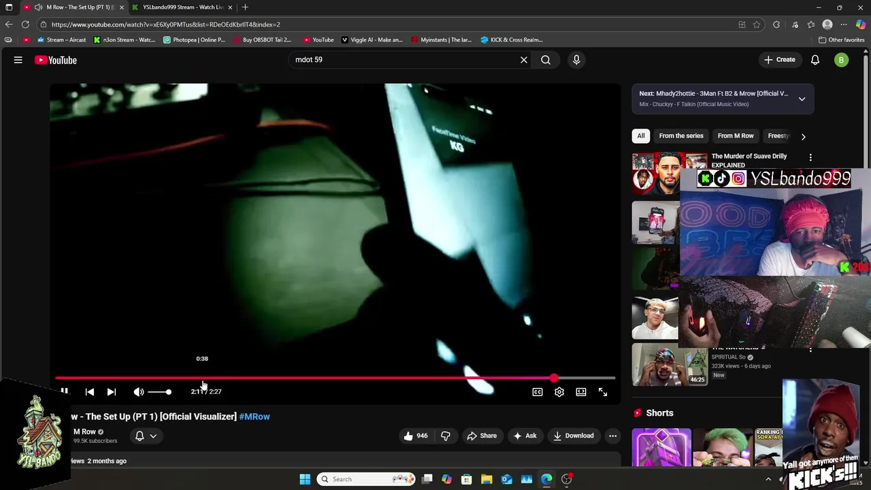Click the Ask button

pyautogui.click(x=525, y=436)
